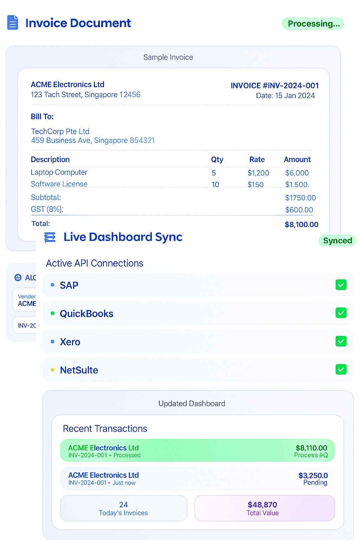This screenshot has height=540, width=360.
Task: Click the Active API Connections heading
Action: (x=95, y=263)
